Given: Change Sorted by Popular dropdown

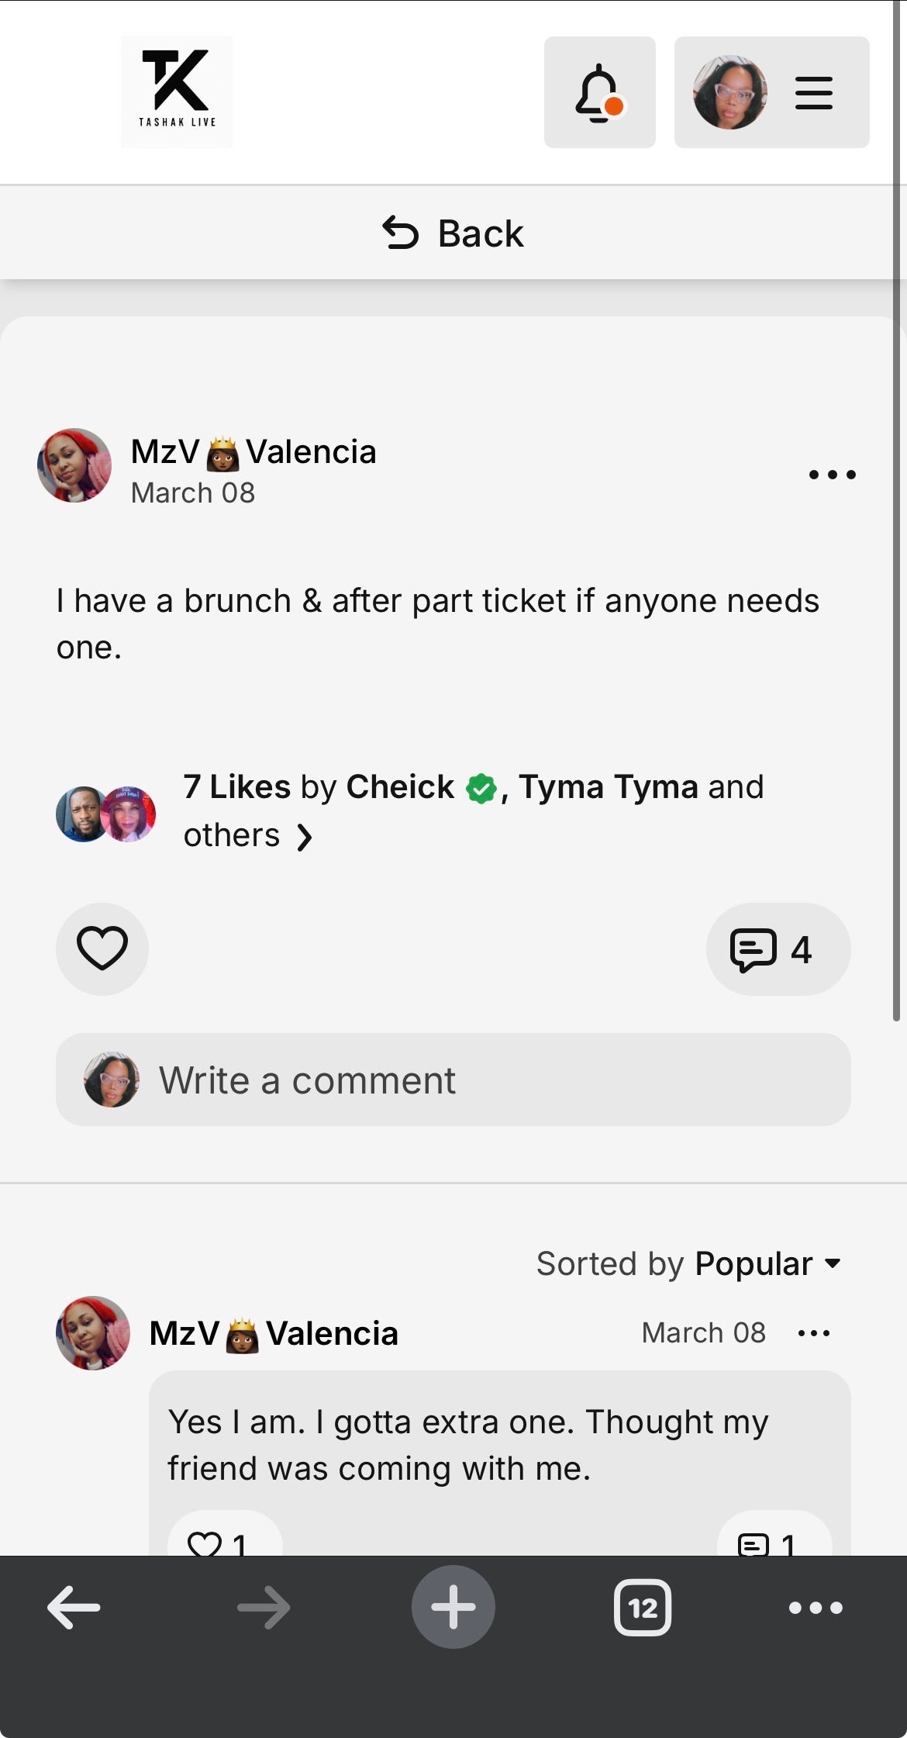Looking at the screenshot, I should point(689,1263).
